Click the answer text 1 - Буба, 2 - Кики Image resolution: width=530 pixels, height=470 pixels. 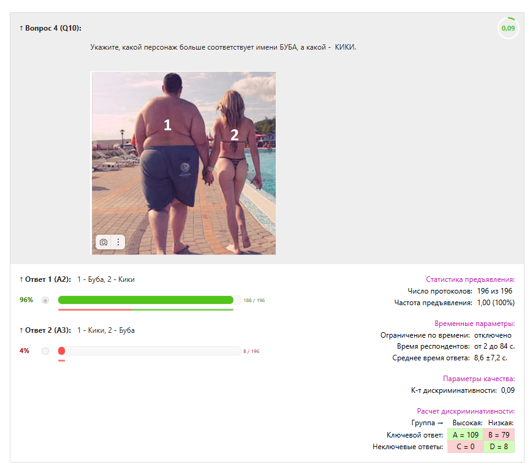[x=106, y=279]
